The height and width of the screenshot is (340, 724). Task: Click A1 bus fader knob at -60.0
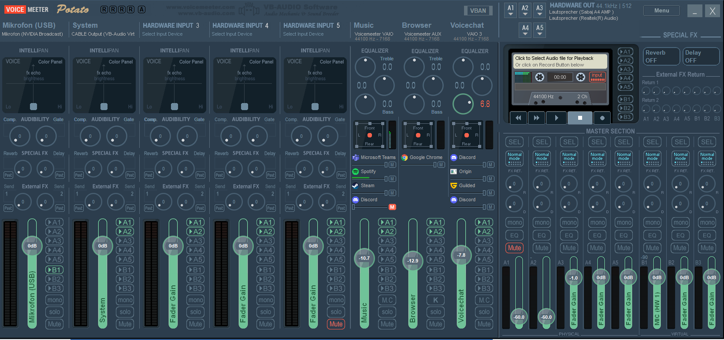pyautogui.click(x=519, y=317)
